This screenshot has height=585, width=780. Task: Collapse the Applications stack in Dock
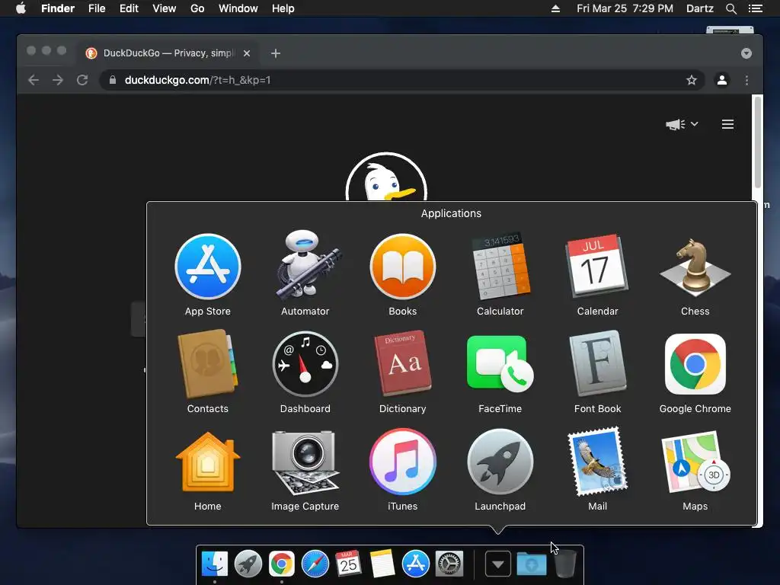(498, 564)
